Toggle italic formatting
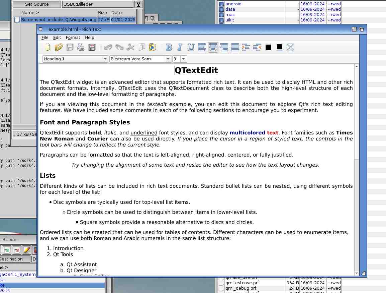 [x=180, y=47]
